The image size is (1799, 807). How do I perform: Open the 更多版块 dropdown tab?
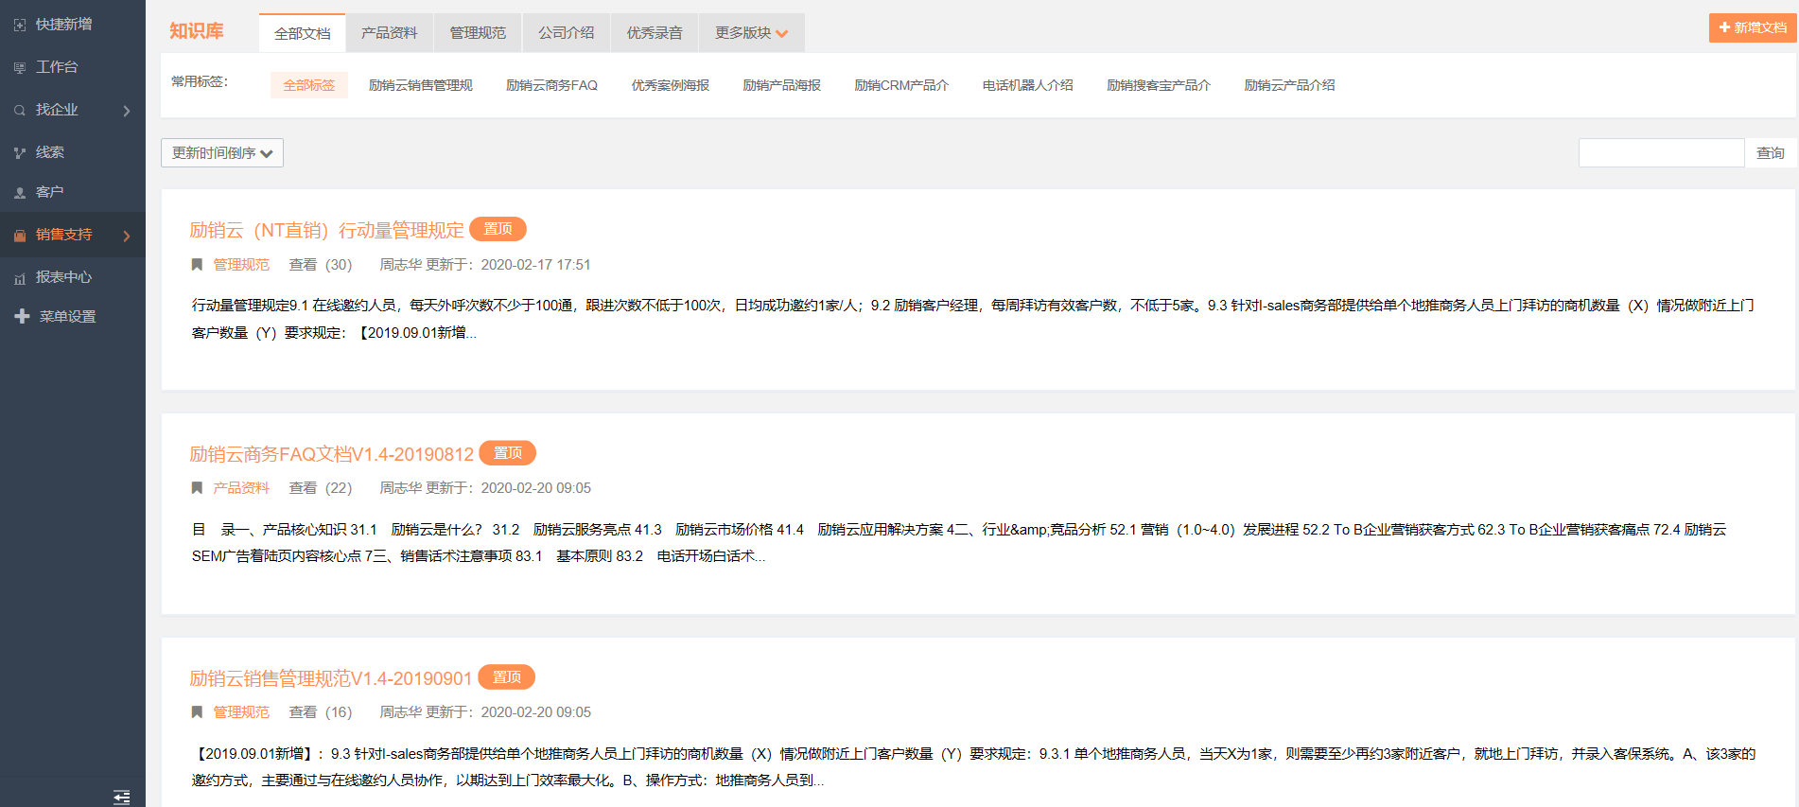[x=751, y=33]
